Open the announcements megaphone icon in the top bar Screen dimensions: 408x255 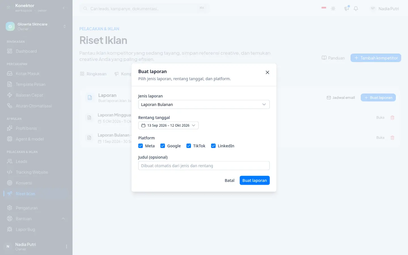(x=347, y=8)
